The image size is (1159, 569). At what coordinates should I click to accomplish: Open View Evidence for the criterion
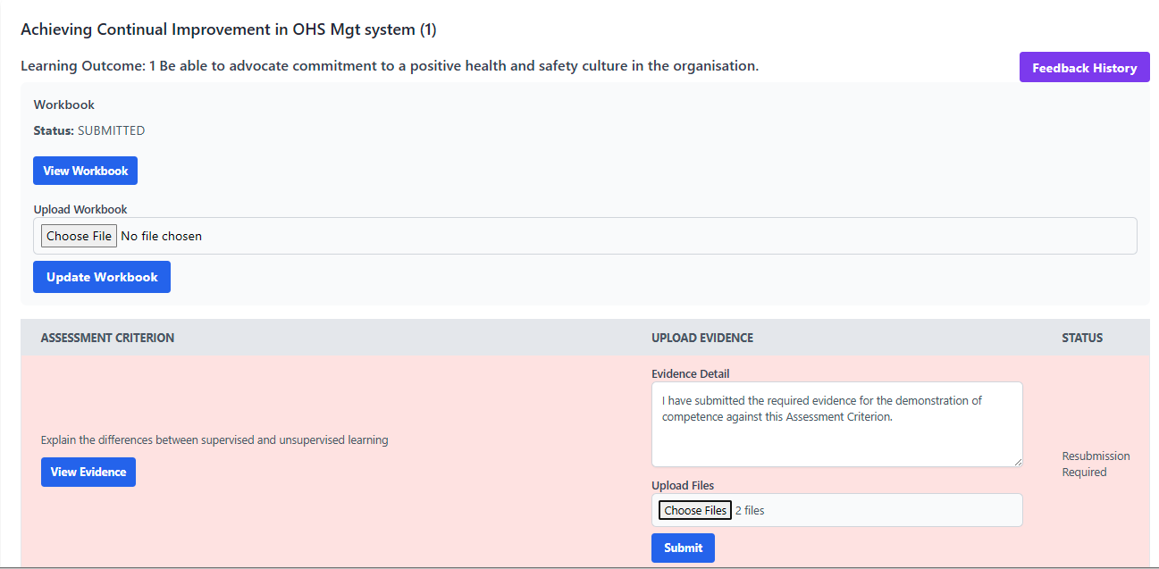pos(88,472)
